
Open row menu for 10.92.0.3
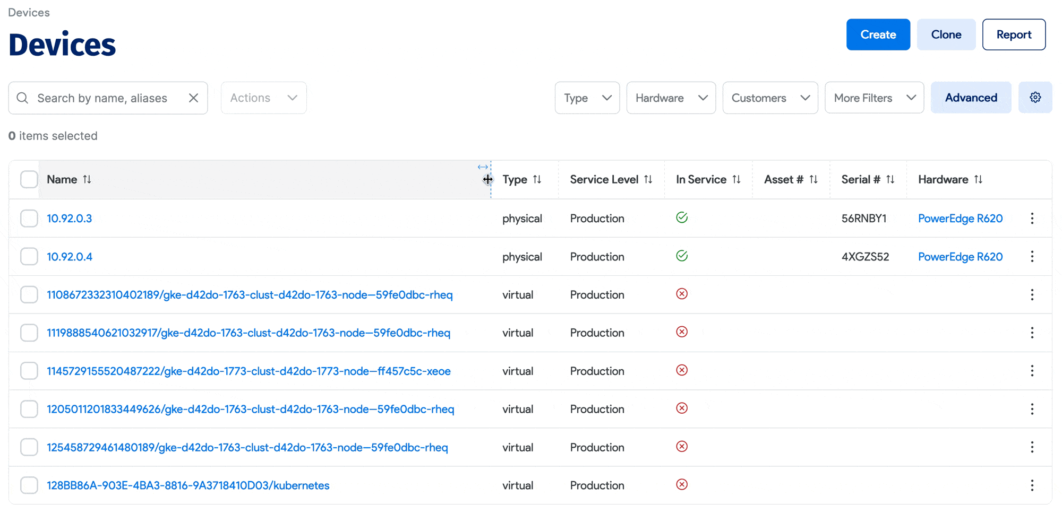pos(1032,219)
